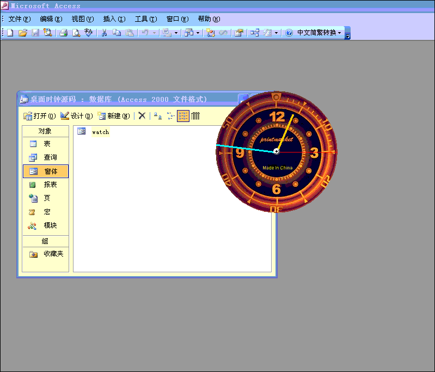Open Properties toolbar icon
The image size is (435, 372).
[239, 33]
